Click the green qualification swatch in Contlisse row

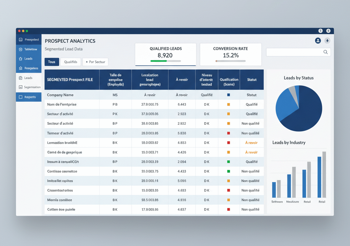pyautogui.click(x=229, y=171)
